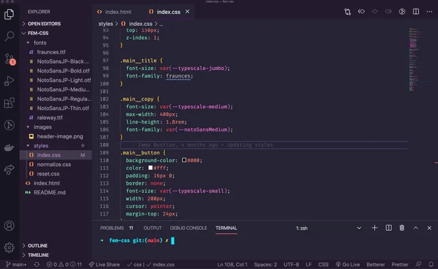Click Live Share in status bar
Image resolution: width=438 pixels, height=269 pixels.
tap(104, 264)
